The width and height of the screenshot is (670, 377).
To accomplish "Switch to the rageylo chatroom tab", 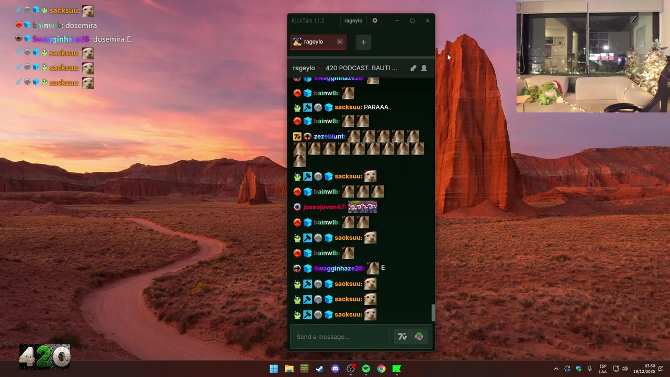I will click(318, 42).
